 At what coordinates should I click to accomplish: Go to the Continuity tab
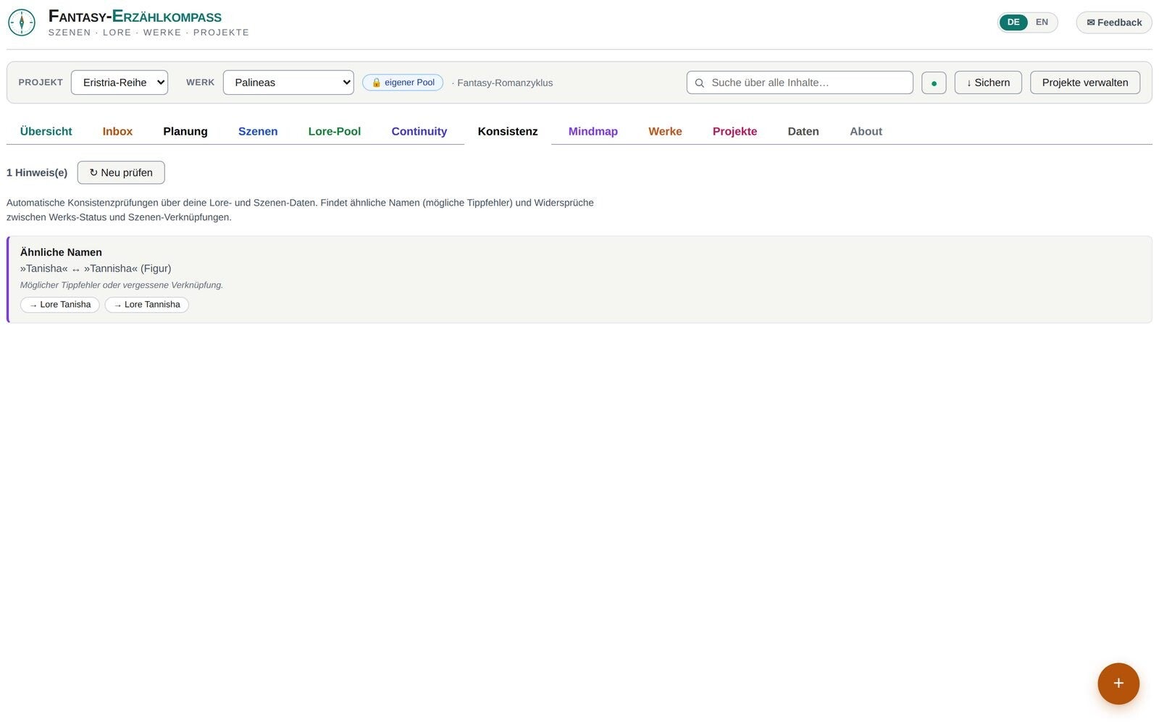tap(419, 131)
